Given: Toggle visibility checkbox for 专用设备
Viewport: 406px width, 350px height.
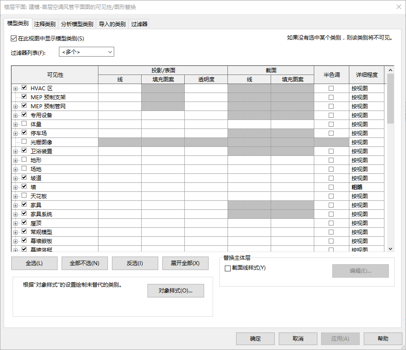Looking at the screenshot, I should 24,115.
